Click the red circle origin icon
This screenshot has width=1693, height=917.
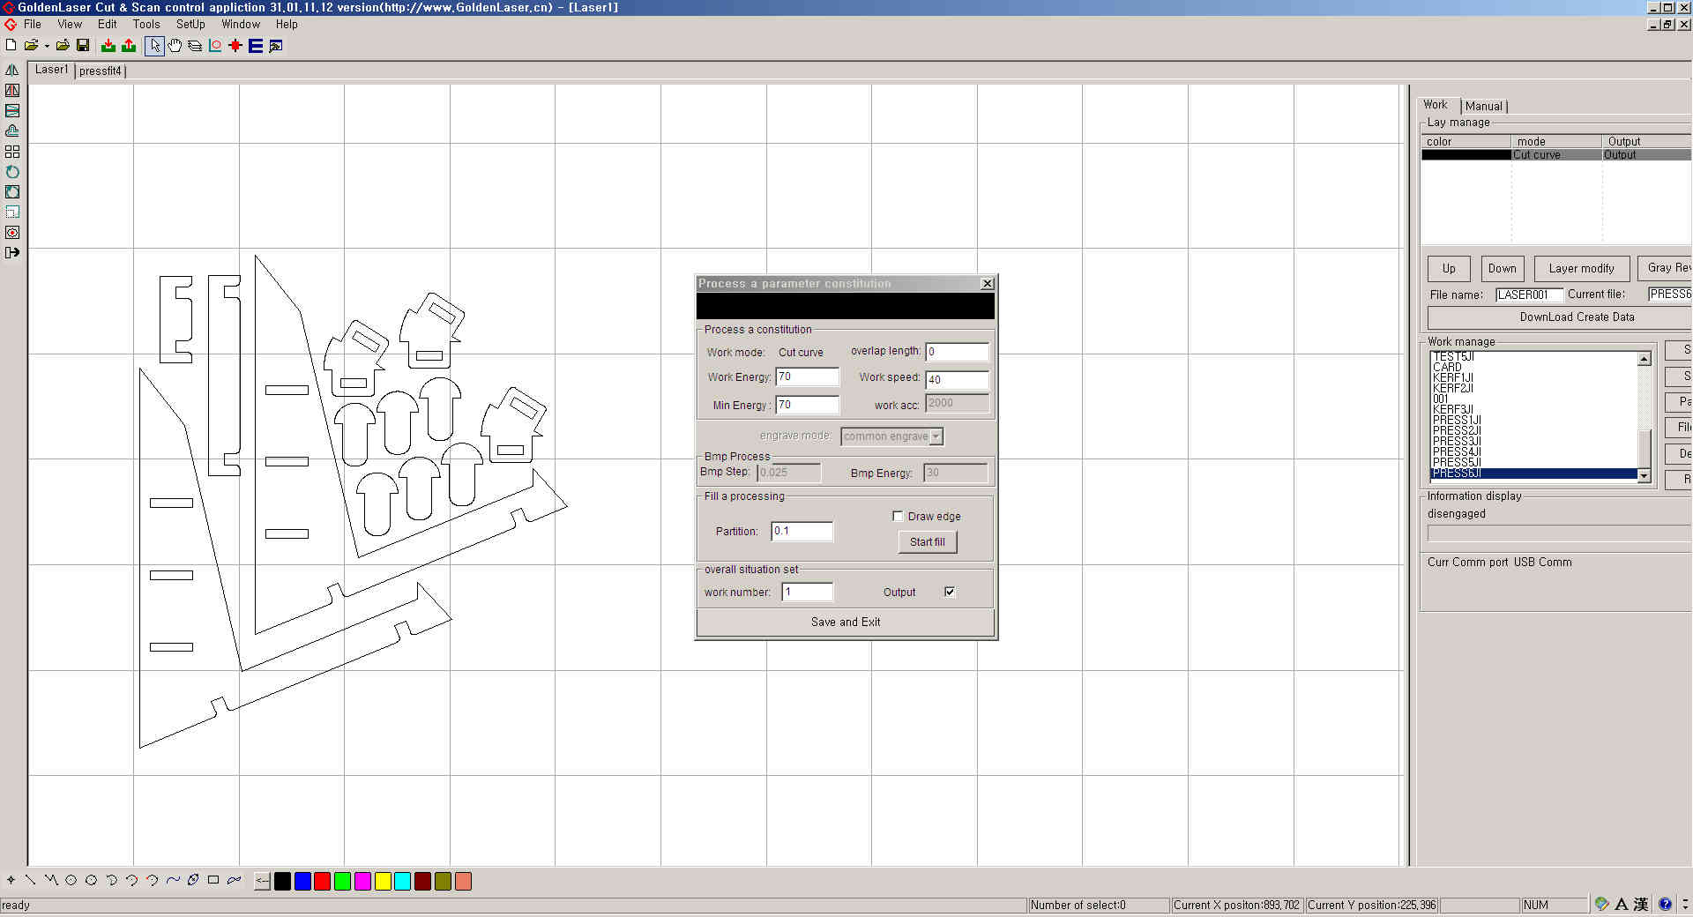point(215,45)
